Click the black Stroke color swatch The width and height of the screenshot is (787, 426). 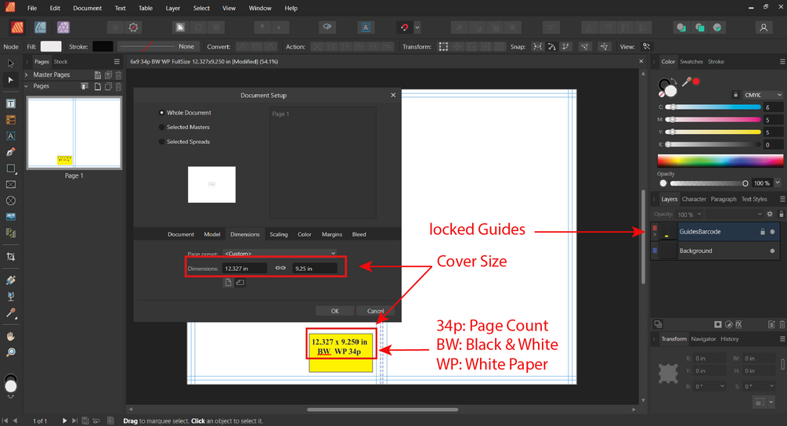click(103, 47)
